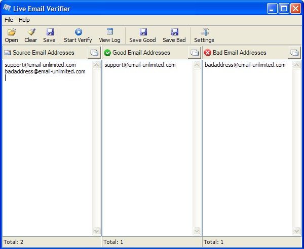Select badaddress@email-unlimited.com in Bad list
Screen dimensions: 304x249
coord(245,65)
